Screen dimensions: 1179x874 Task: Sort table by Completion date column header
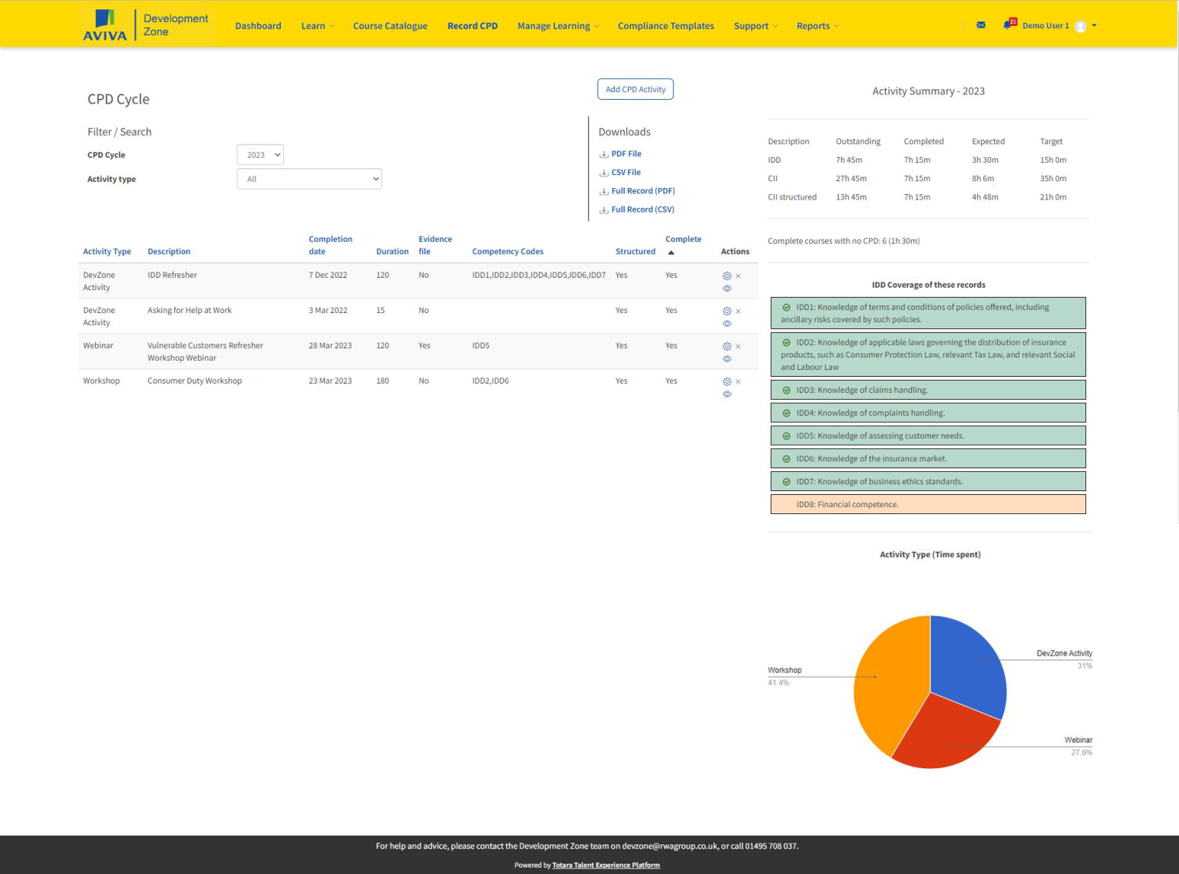pyautogui.click(x=330, y=245)
